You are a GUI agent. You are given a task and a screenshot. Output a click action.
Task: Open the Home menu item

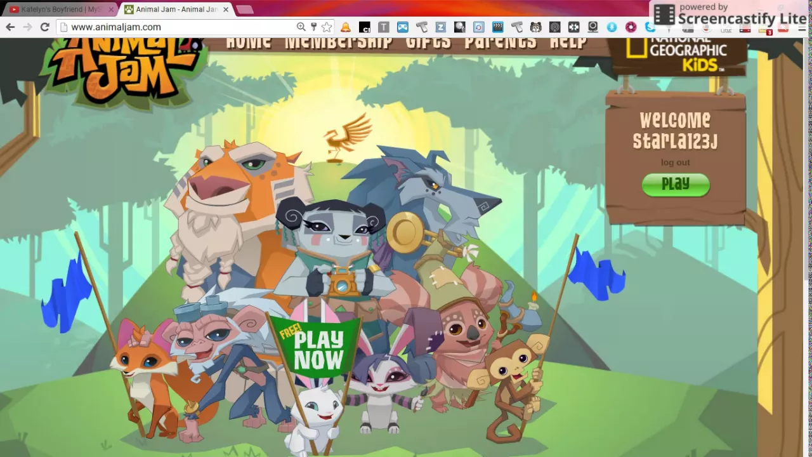tap(249, 43)
